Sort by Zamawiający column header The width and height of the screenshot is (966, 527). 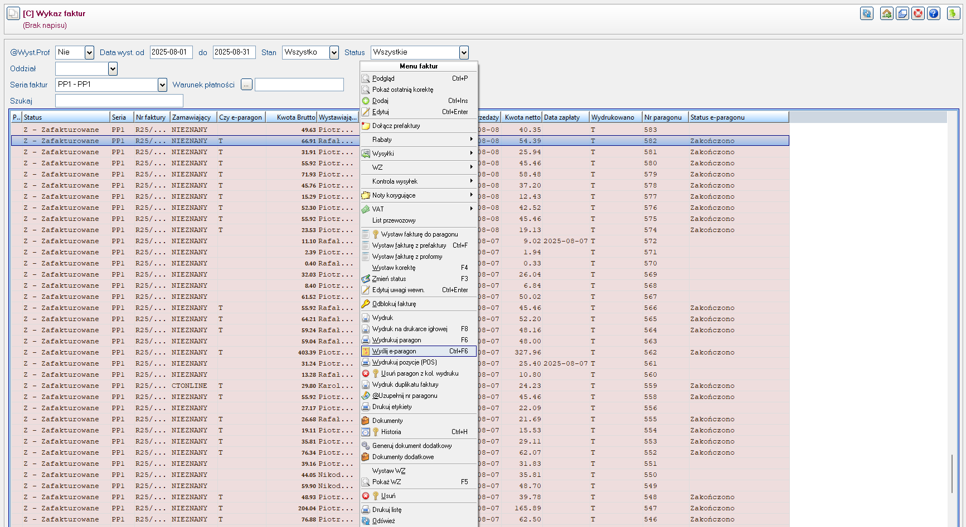click(x=193, y=117)
